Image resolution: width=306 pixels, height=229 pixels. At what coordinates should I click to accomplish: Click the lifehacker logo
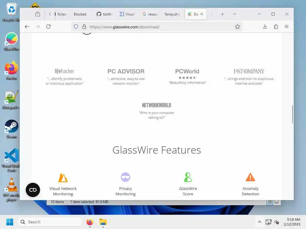[x=65, y=71]
